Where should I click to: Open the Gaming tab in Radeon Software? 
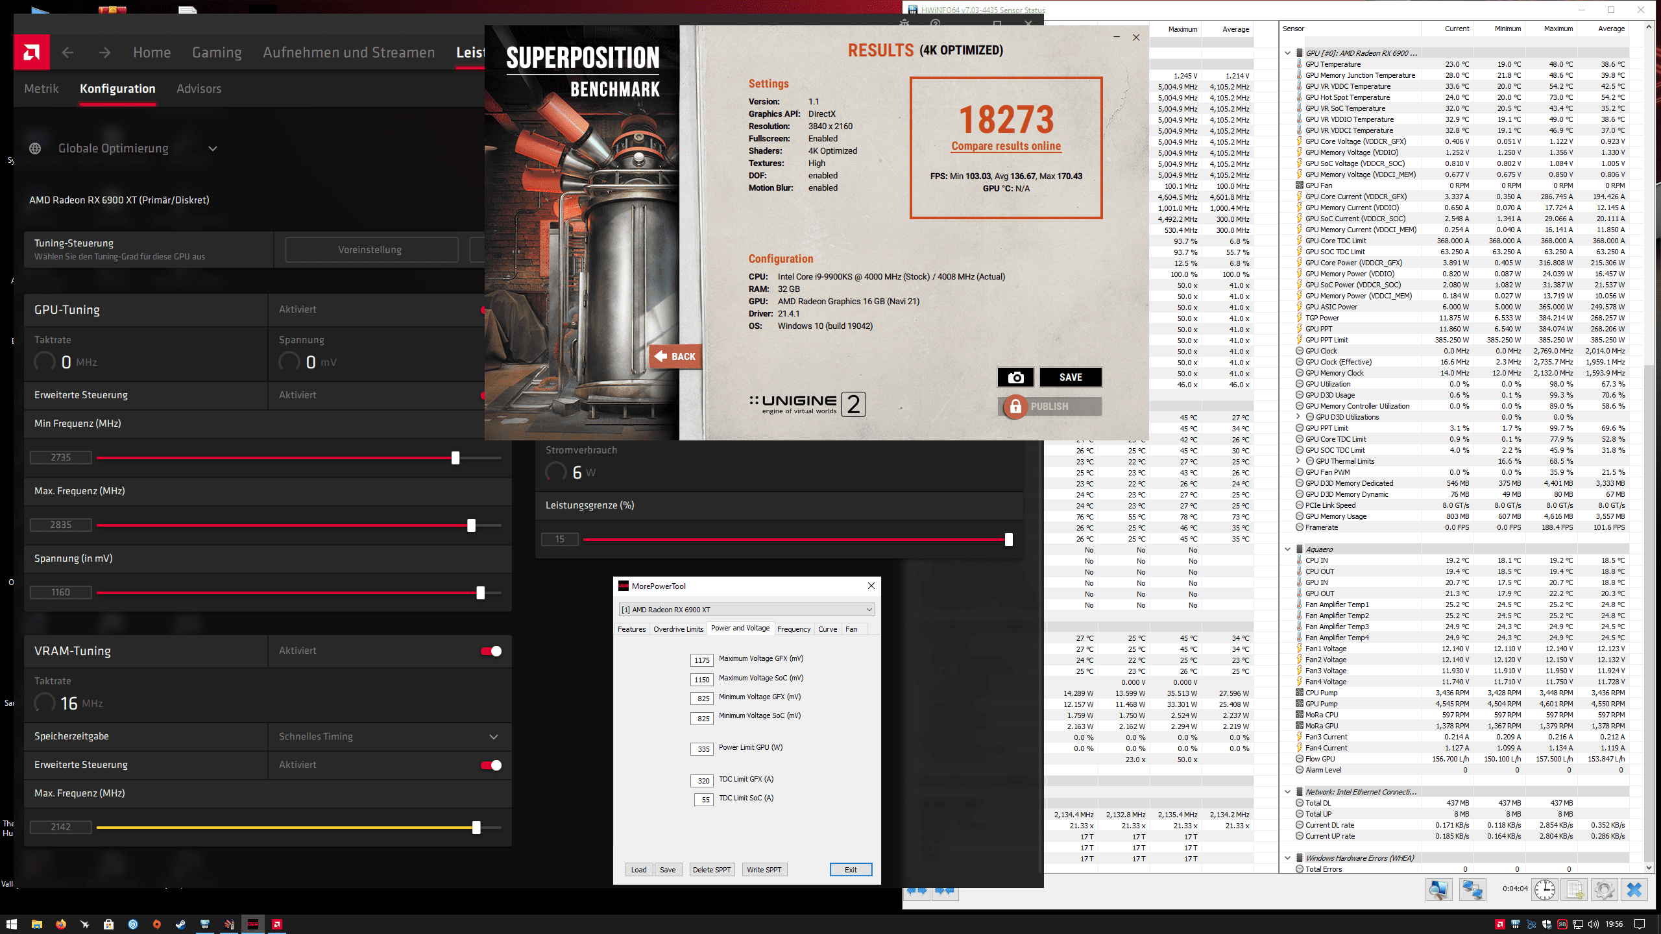217,53
